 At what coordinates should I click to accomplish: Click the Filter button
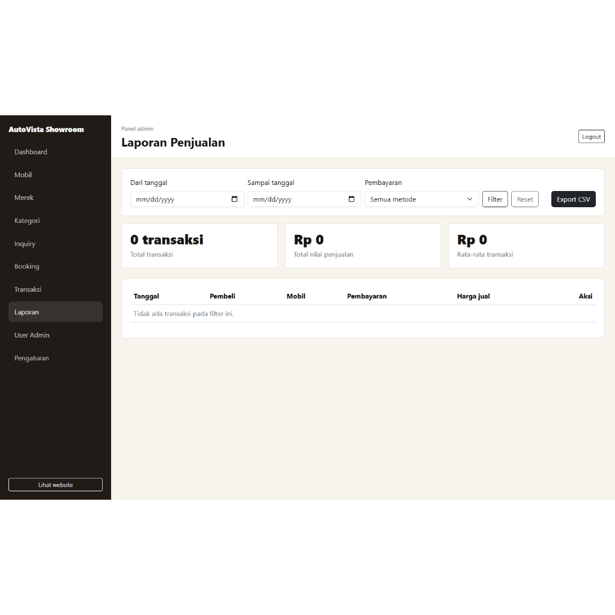(495, 199)
